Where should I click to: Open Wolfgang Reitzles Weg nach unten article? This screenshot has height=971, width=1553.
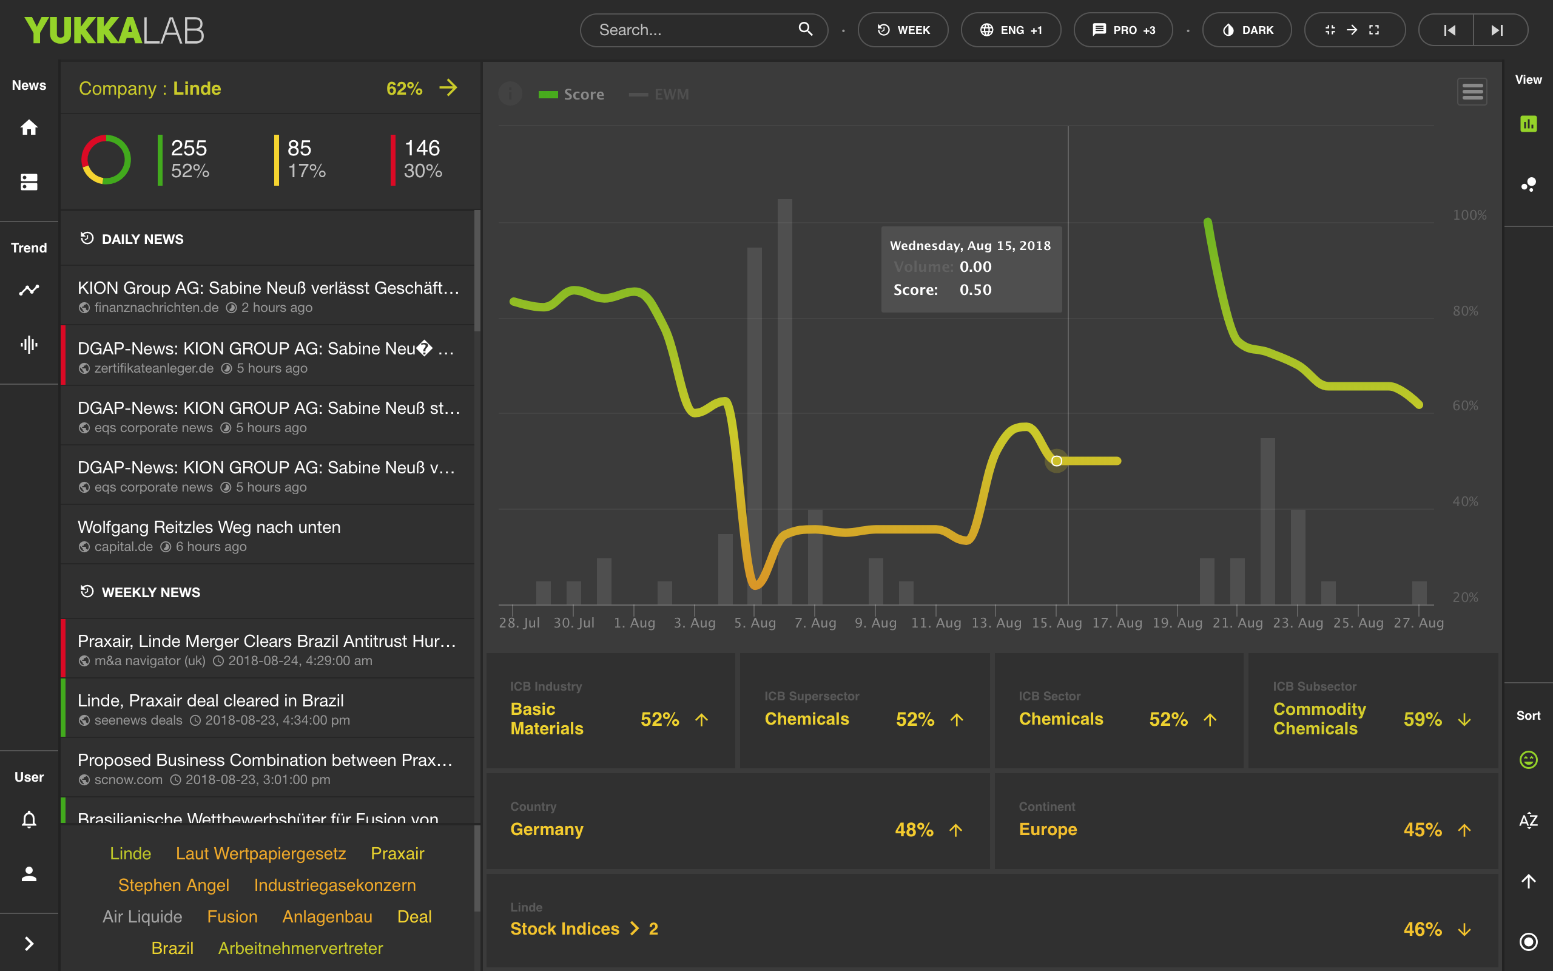[268, 535]
